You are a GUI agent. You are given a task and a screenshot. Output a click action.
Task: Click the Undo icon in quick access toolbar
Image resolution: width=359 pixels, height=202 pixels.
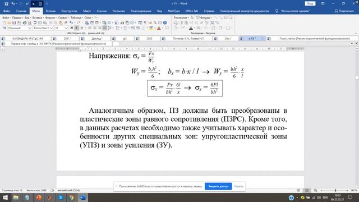click(13, 4)
